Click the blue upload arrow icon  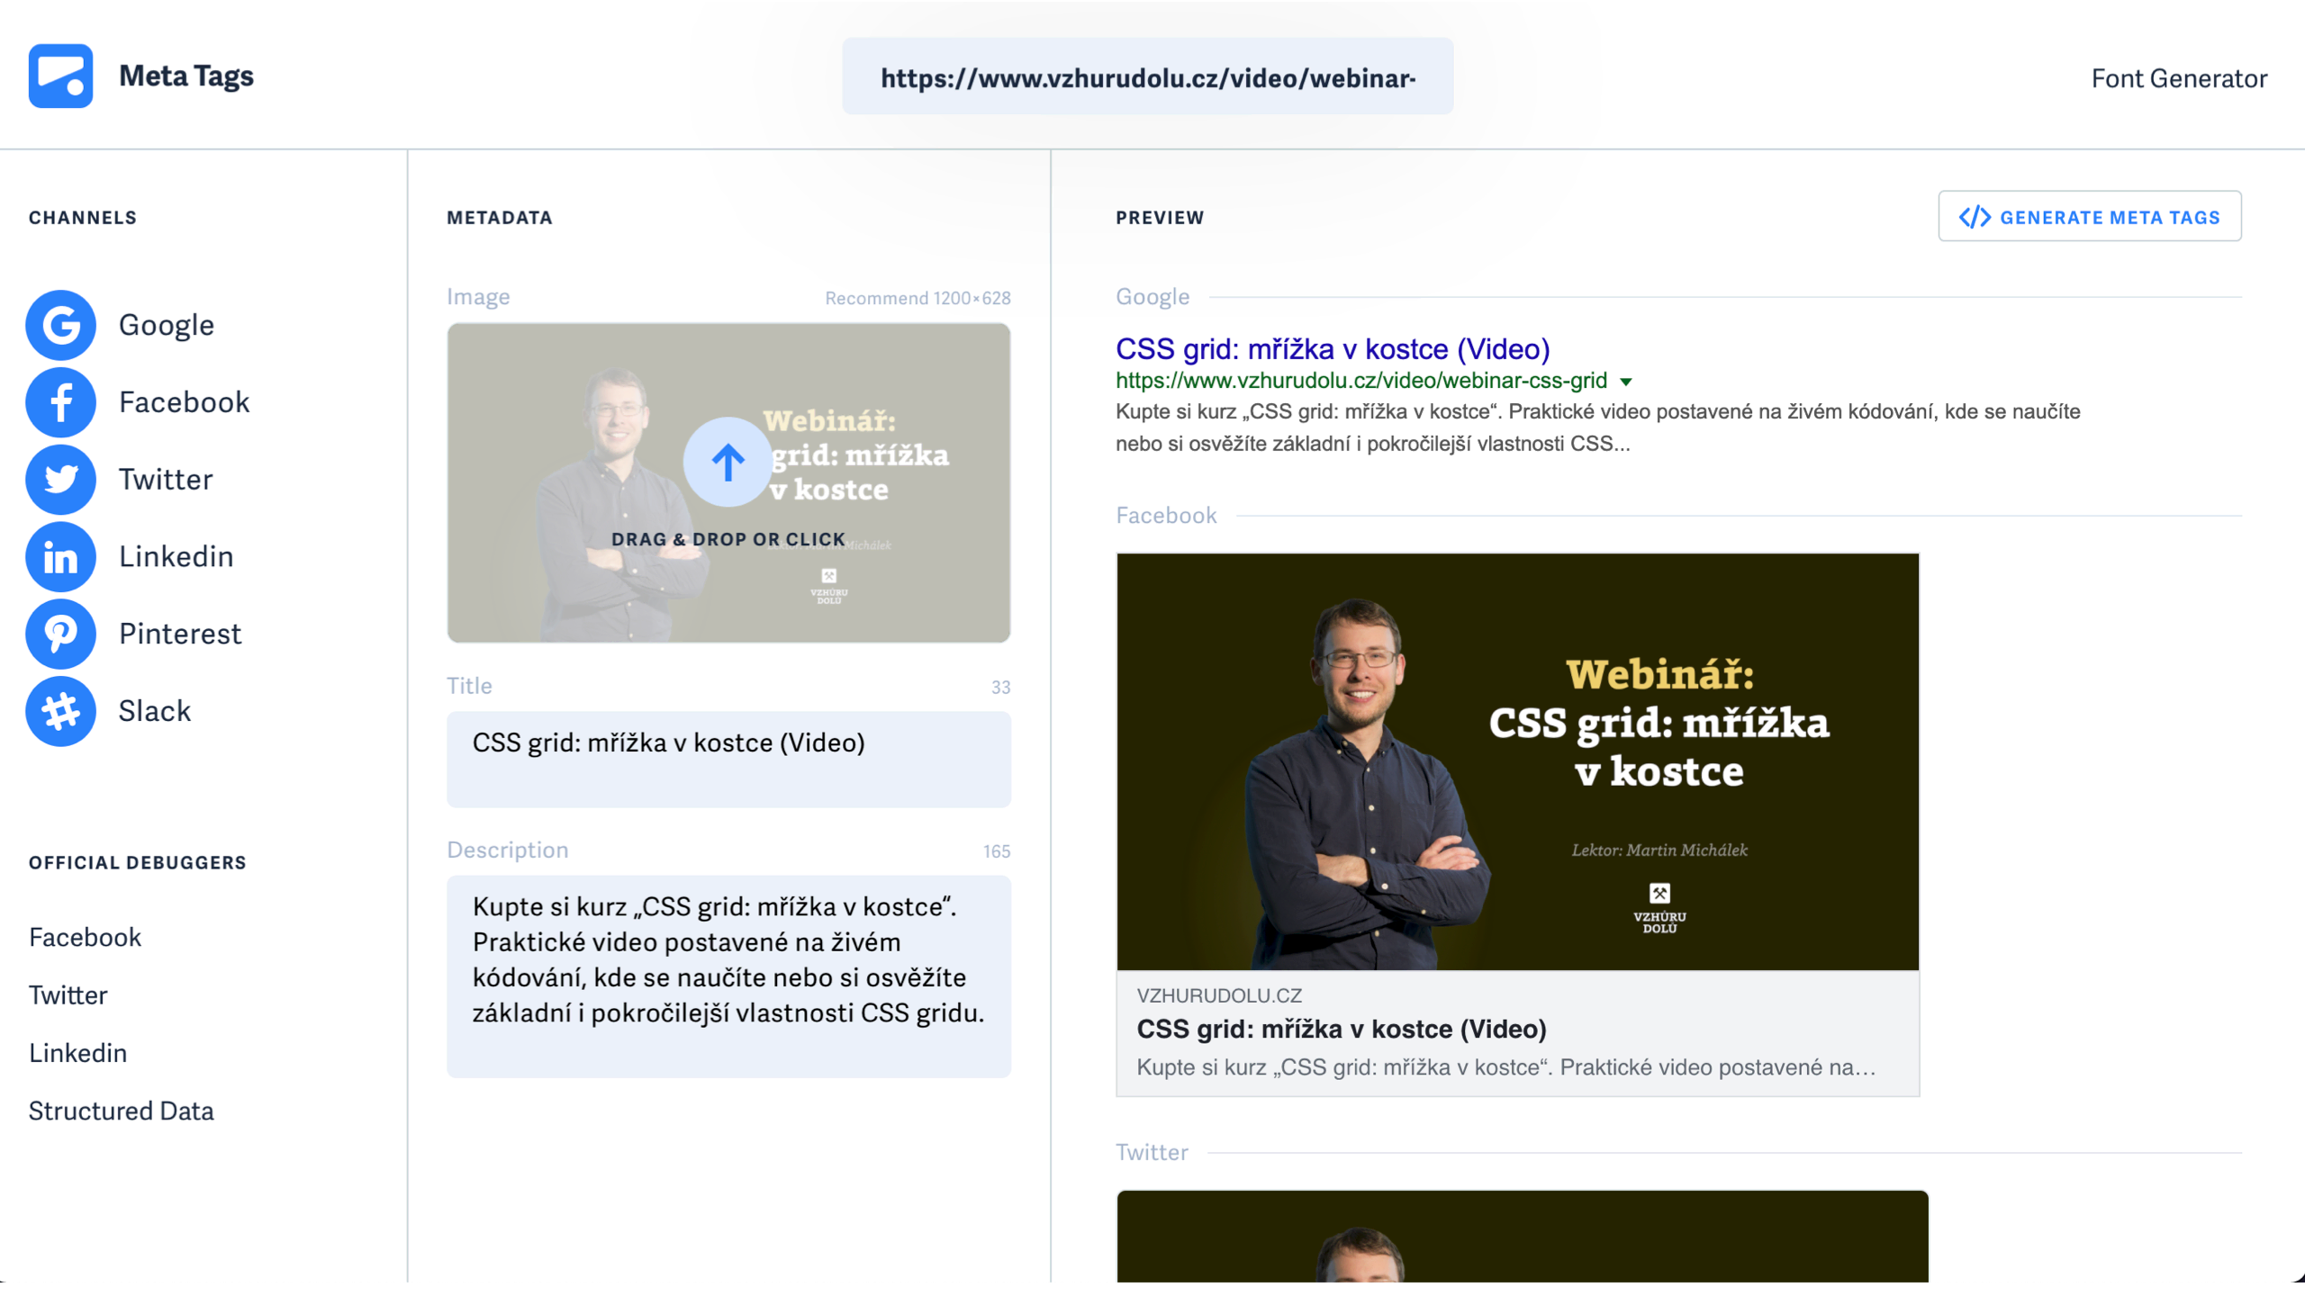[x=728, y=463]
